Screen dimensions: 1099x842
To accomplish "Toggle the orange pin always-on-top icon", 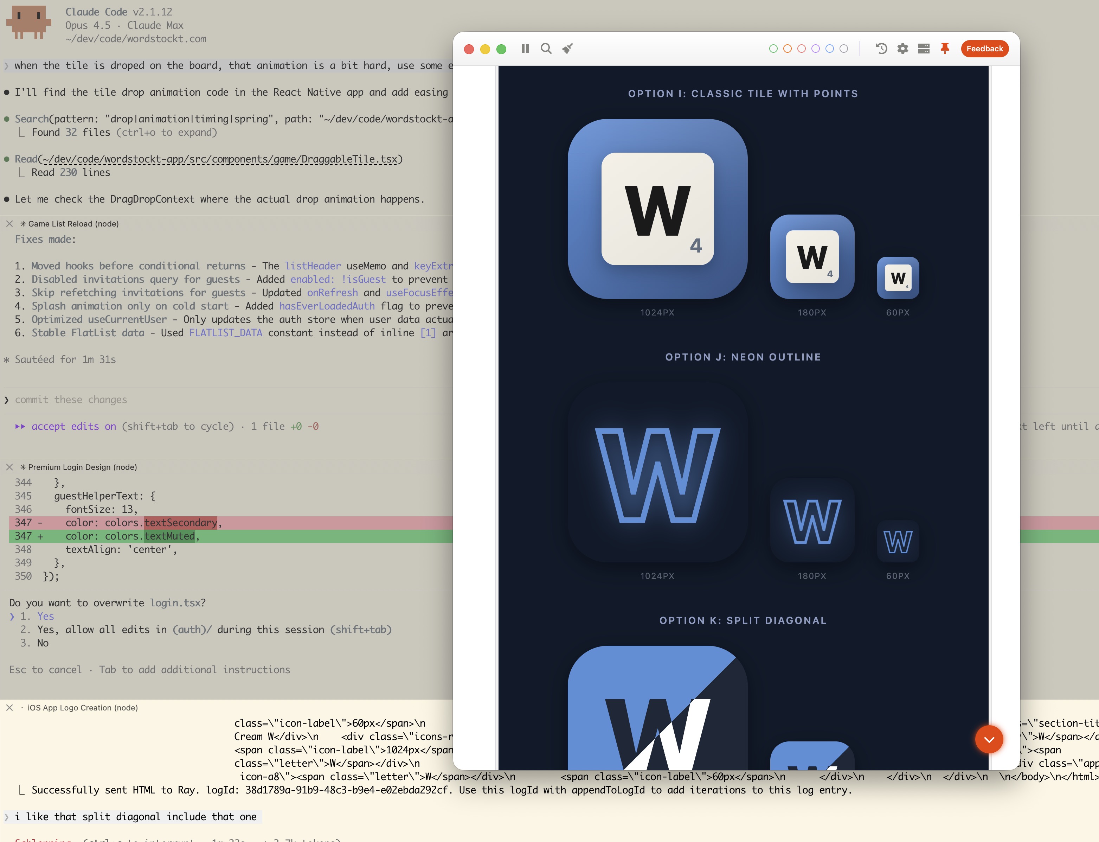I will pos(945,49).
